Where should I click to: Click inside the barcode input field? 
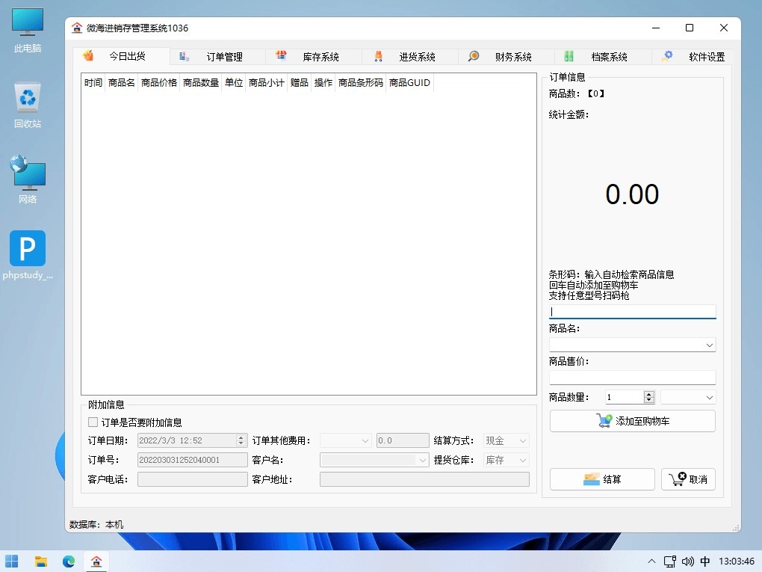tap(632, 311)
